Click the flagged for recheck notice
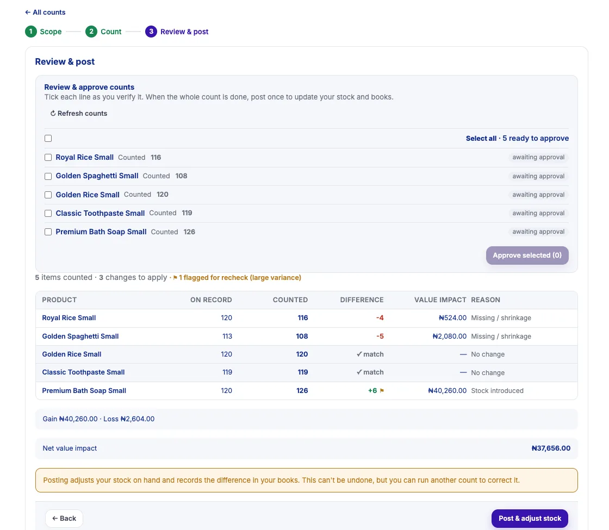609x530 pixels. click(237, 278)
